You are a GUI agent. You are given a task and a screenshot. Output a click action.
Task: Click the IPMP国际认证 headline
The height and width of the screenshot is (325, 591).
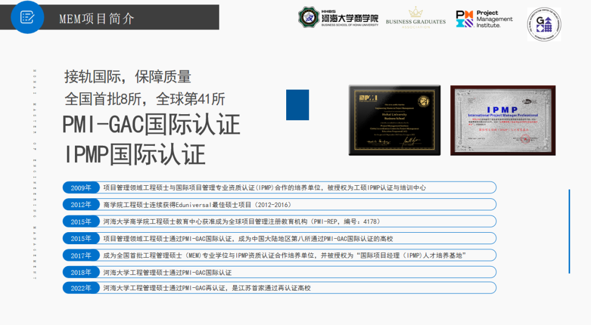tap(135, 154)
